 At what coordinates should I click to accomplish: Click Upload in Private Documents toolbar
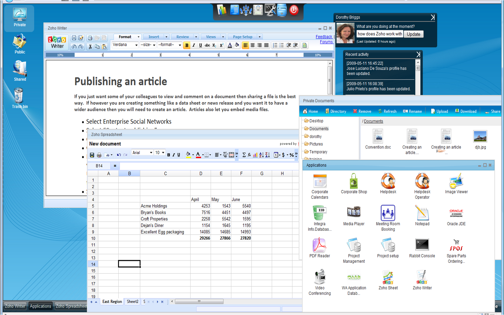coord(439,111)
